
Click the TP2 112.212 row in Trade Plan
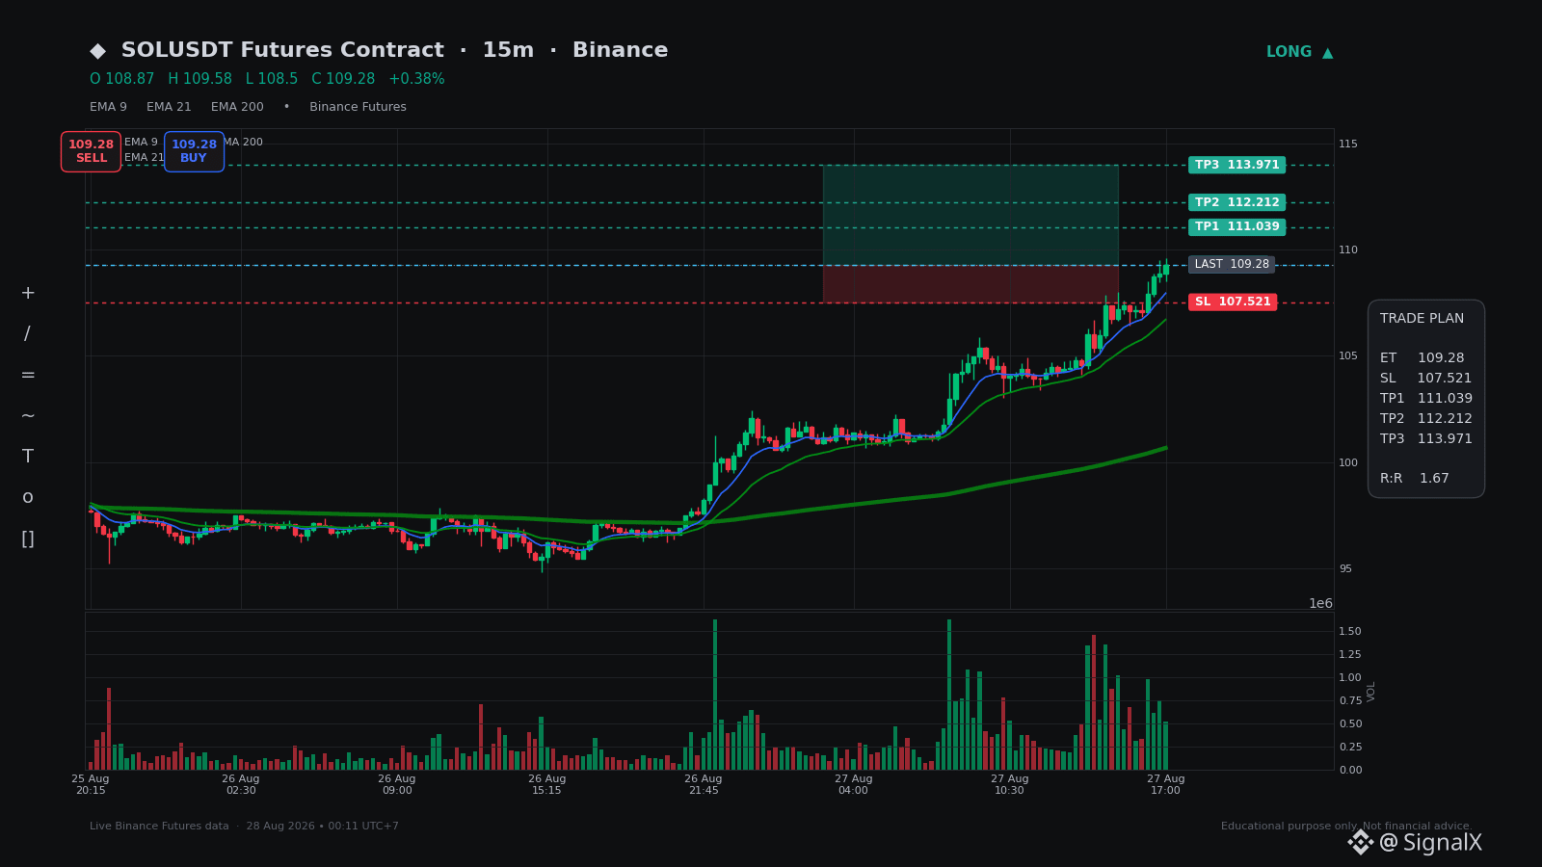(1426, 419)
